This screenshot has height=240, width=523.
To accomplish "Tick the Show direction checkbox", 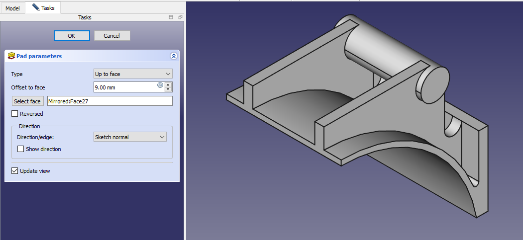I will [x=21, y=149].
